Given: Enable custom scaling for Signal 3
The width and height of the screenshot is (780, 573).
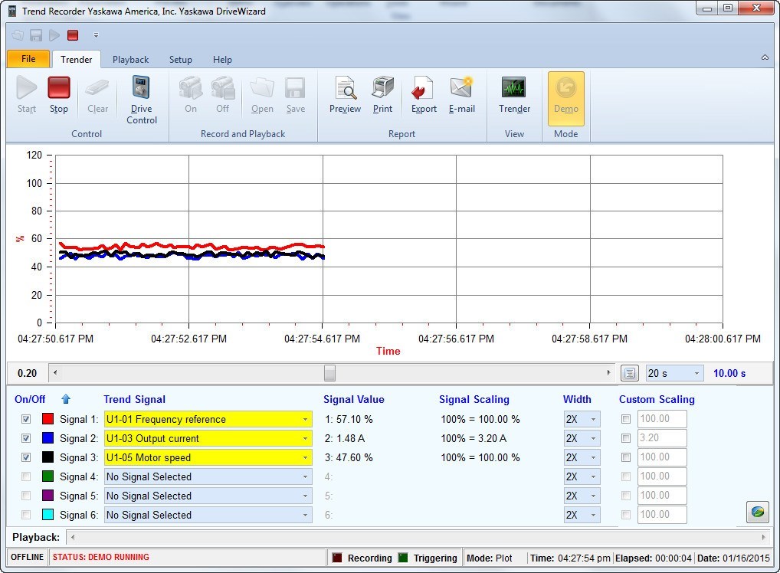Looking at the screenshot, I should pyautogui.click(x=626, y=457).
